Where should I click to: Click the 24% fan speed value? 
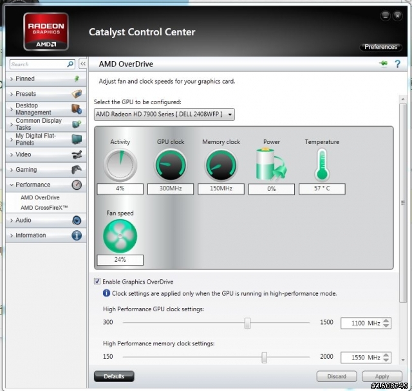[x=120, y=260]
